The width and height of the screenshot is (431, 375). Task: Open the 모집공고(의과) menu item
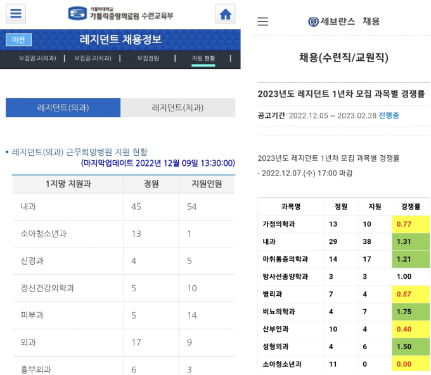37,58
